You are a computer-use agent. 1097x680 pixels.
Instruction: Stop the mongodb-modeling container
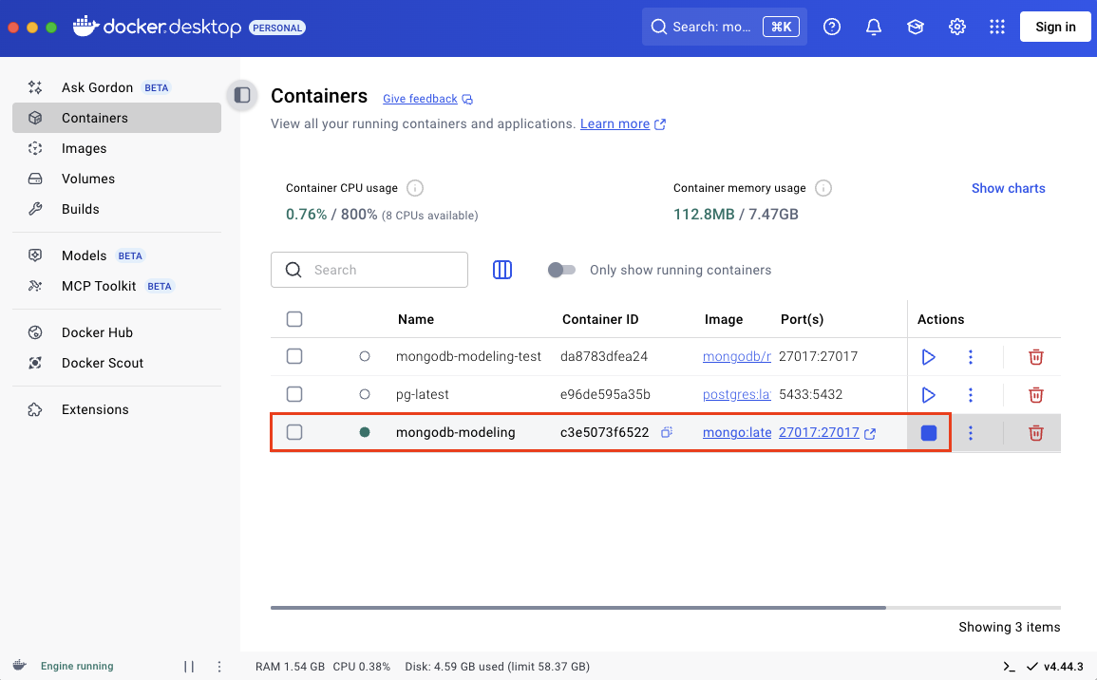928,432
